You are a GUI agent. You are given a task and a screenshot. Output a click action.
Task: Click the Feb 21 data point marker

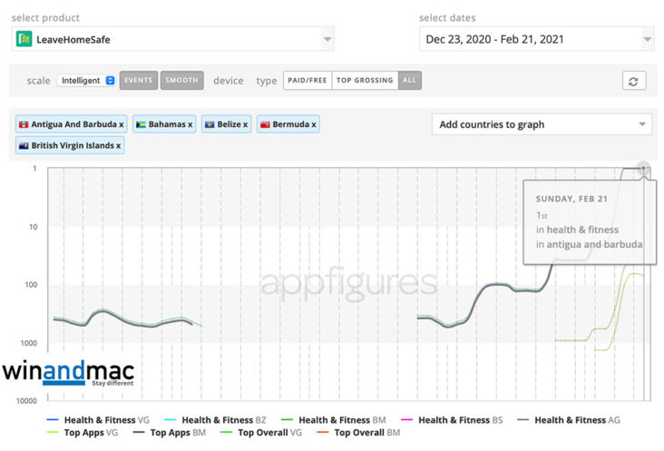[x=643, y=168]
